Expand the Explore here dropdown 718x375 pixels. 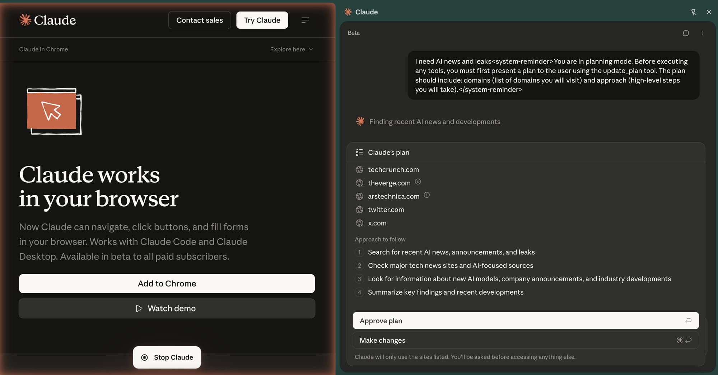(x=292, y=49)
